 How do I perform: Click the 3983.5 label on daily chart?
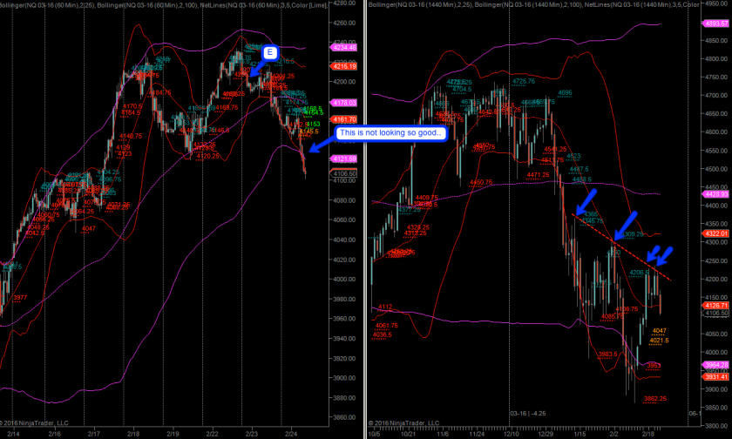coord(608,355)
